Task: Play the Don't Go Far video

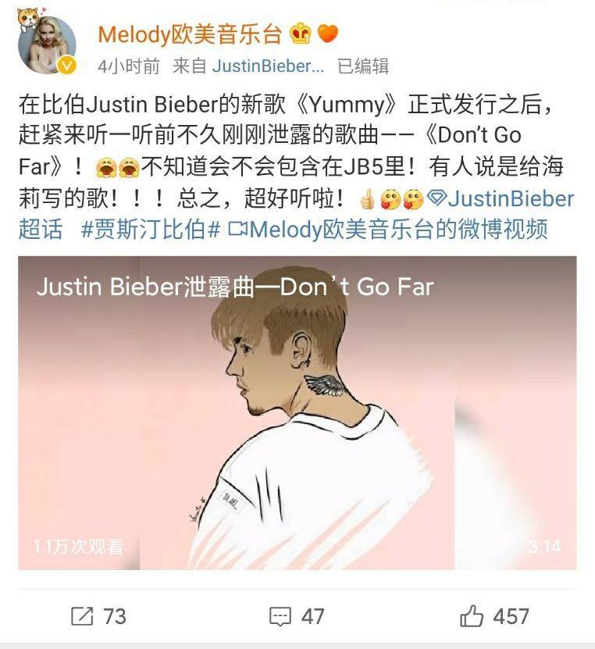Action: click(x=297, y=412)
